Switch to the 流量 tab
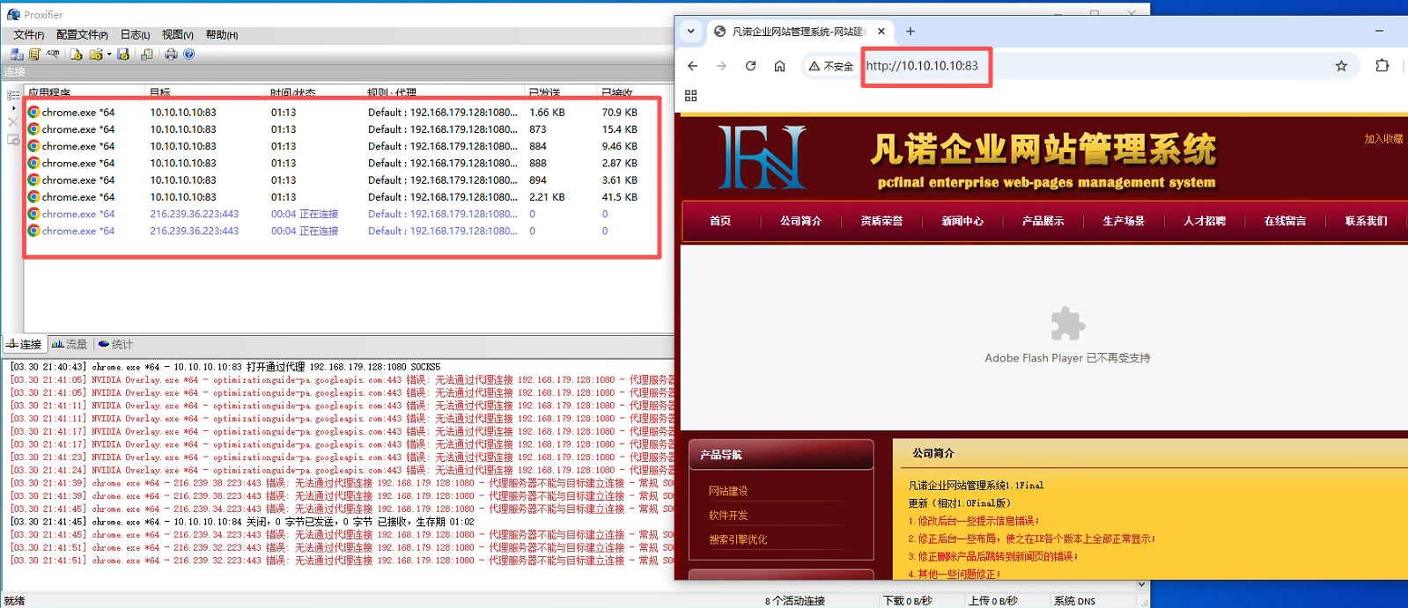Viewport: 1408px width, 608px height. pyautogui.click(x=70, y=345)
